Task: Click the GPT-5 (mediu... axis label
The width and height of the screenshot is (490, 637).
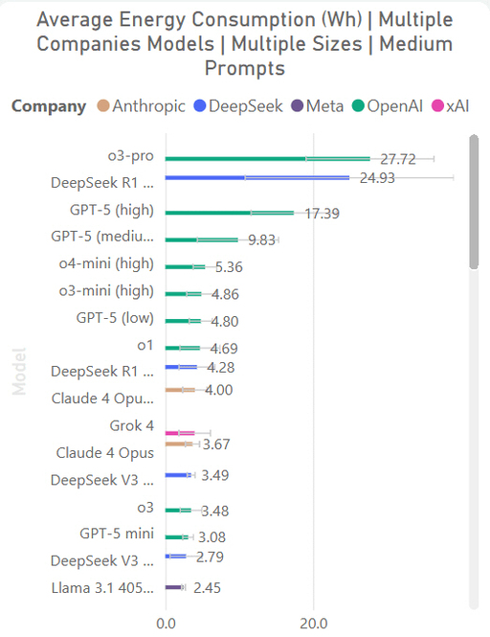Action: [x=102, y=237]
